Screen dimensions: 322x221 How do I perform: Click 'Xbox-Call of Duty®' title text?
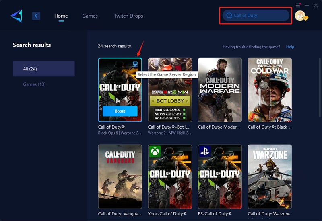pos(167,214)
